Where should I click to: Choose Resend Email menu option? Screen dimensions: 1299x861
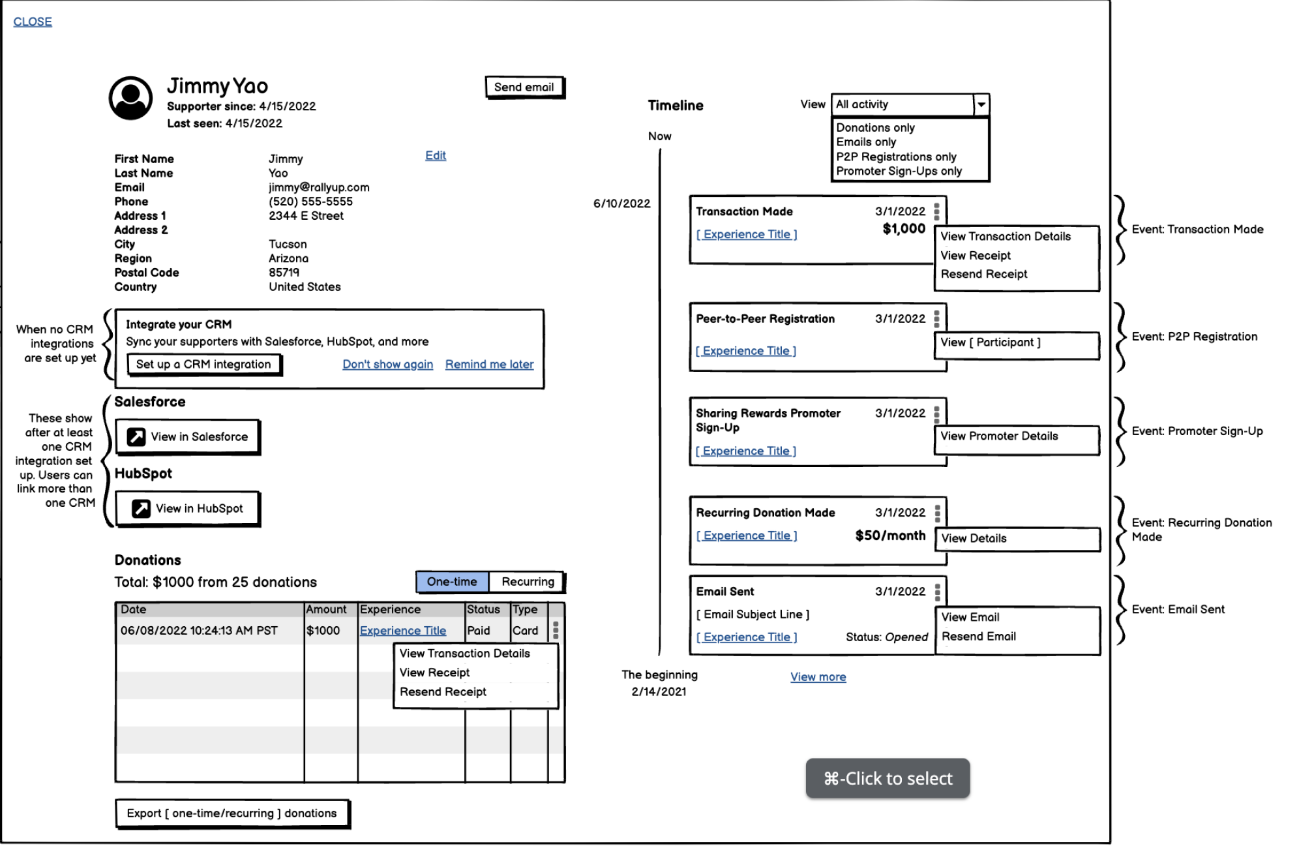pos(979,637)
